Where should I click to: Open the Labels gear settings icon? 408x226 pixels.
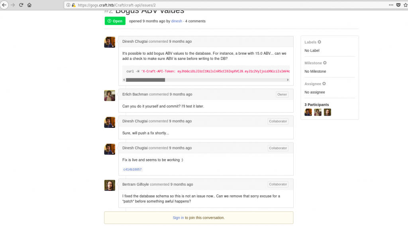[319, 42]
